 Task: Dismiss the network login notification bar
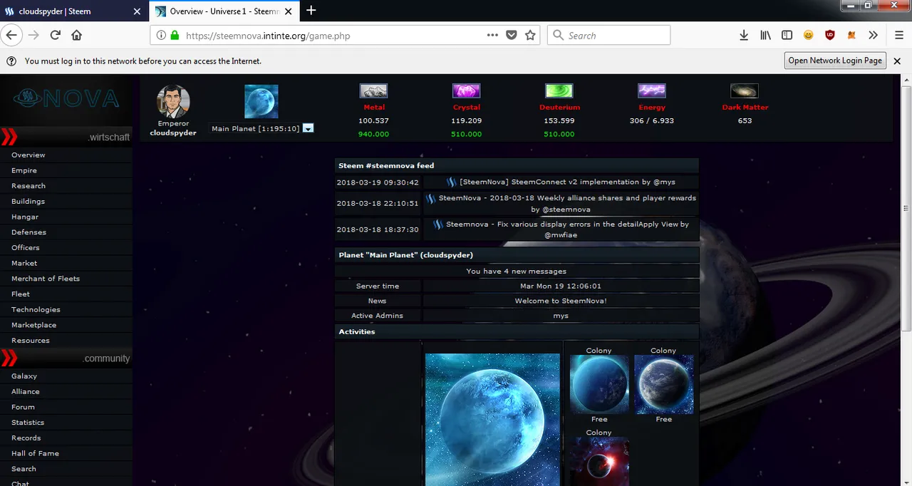pos(897,61)
